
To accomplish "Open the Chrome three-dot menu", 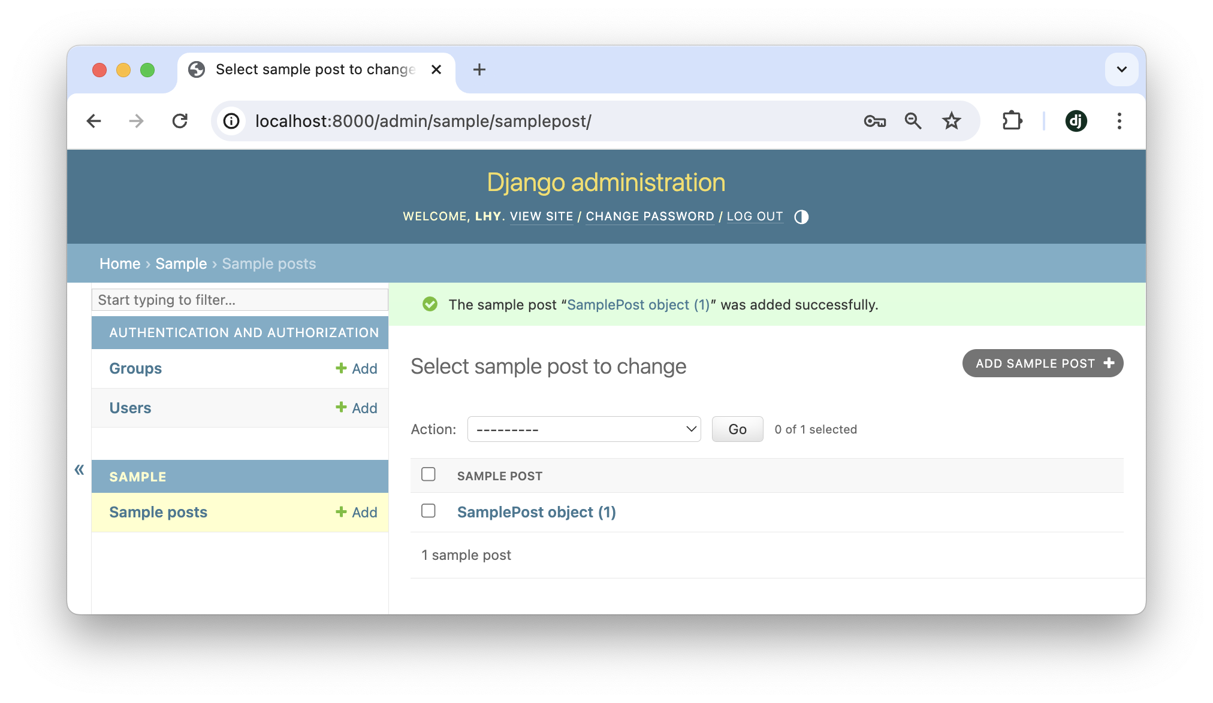I will tap(1119, 122).
